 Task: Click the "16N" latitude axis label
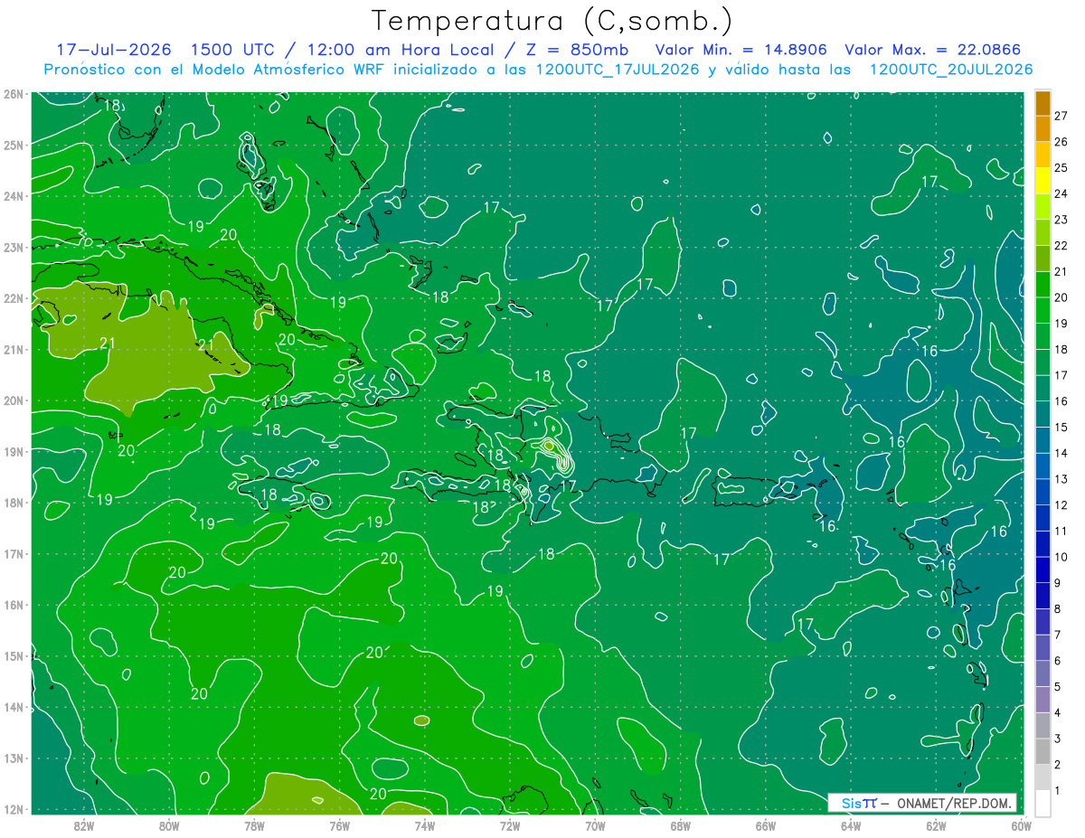[13, 605]
